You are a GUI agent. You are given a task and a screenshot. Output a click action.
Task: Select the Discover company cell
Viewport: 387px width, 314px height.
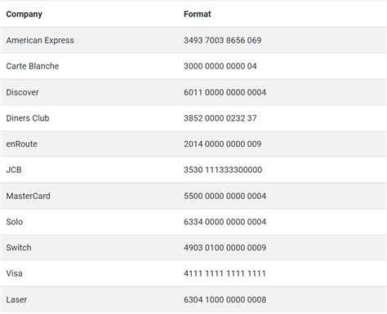click(x=22, y=92)
